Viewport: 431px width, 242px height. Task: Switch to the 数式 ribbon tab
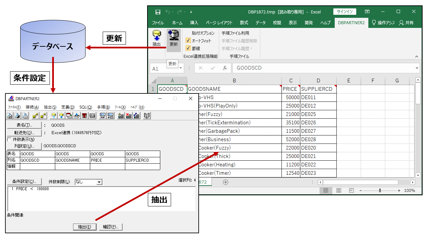click(244, 23)
